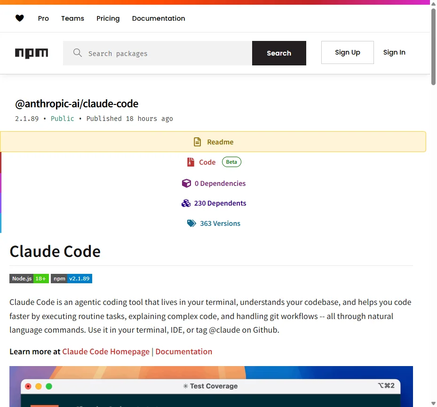Open the Pricing page
Image resolution: width=437 pixels, height=407 pixels.
pos(108,18)
